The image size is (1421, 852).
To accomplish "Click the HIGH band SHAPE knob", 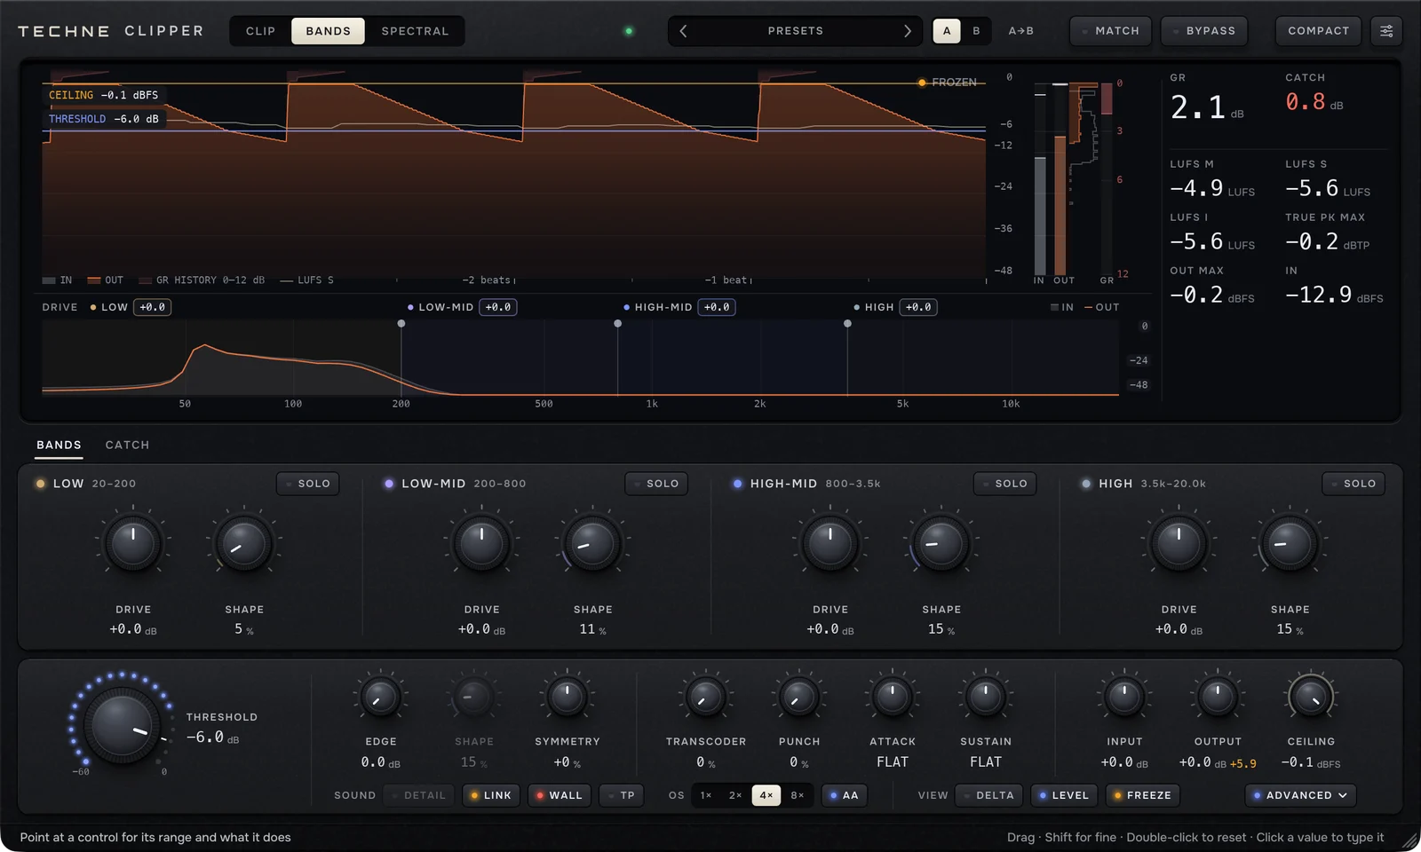I will [x=1290, y=543].
